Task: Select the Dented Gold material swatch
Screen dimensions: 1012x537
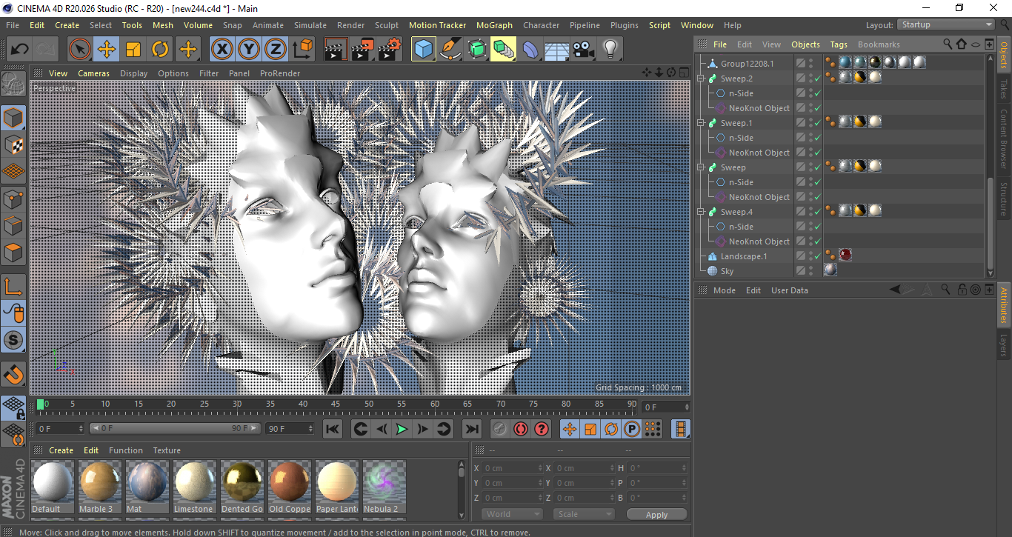Action: click(x=242, y=487)
